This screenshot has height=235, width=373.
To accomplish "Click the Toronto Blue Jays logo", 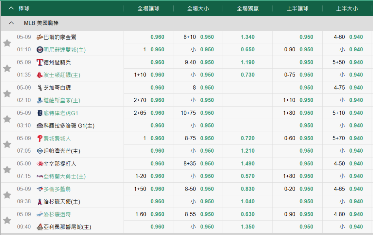I will (x=40, y=189).
